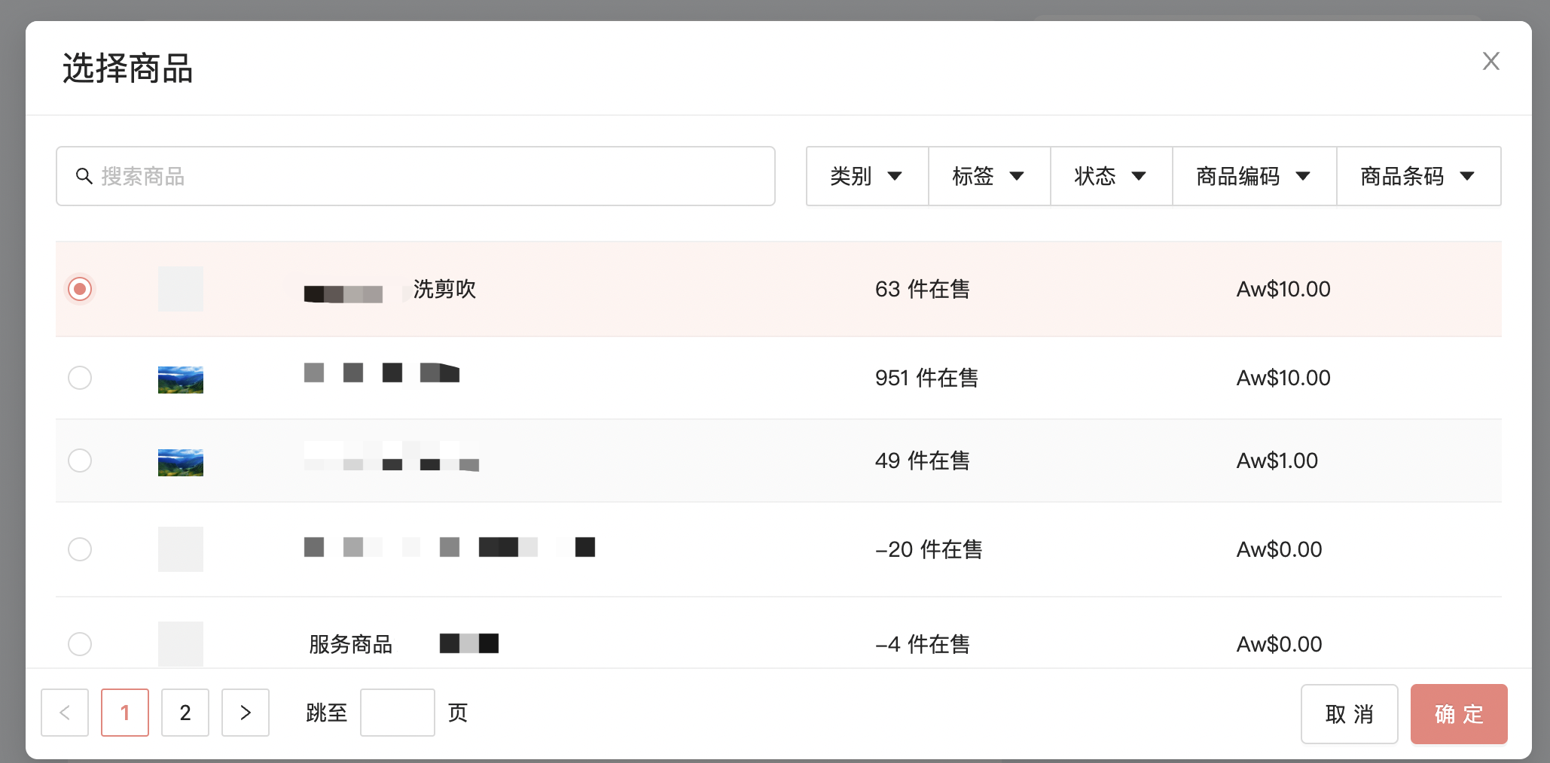Expand the 商品编码 dropdown
This screenshot has height=763, width=1550.
click(x=1254, y=176)
